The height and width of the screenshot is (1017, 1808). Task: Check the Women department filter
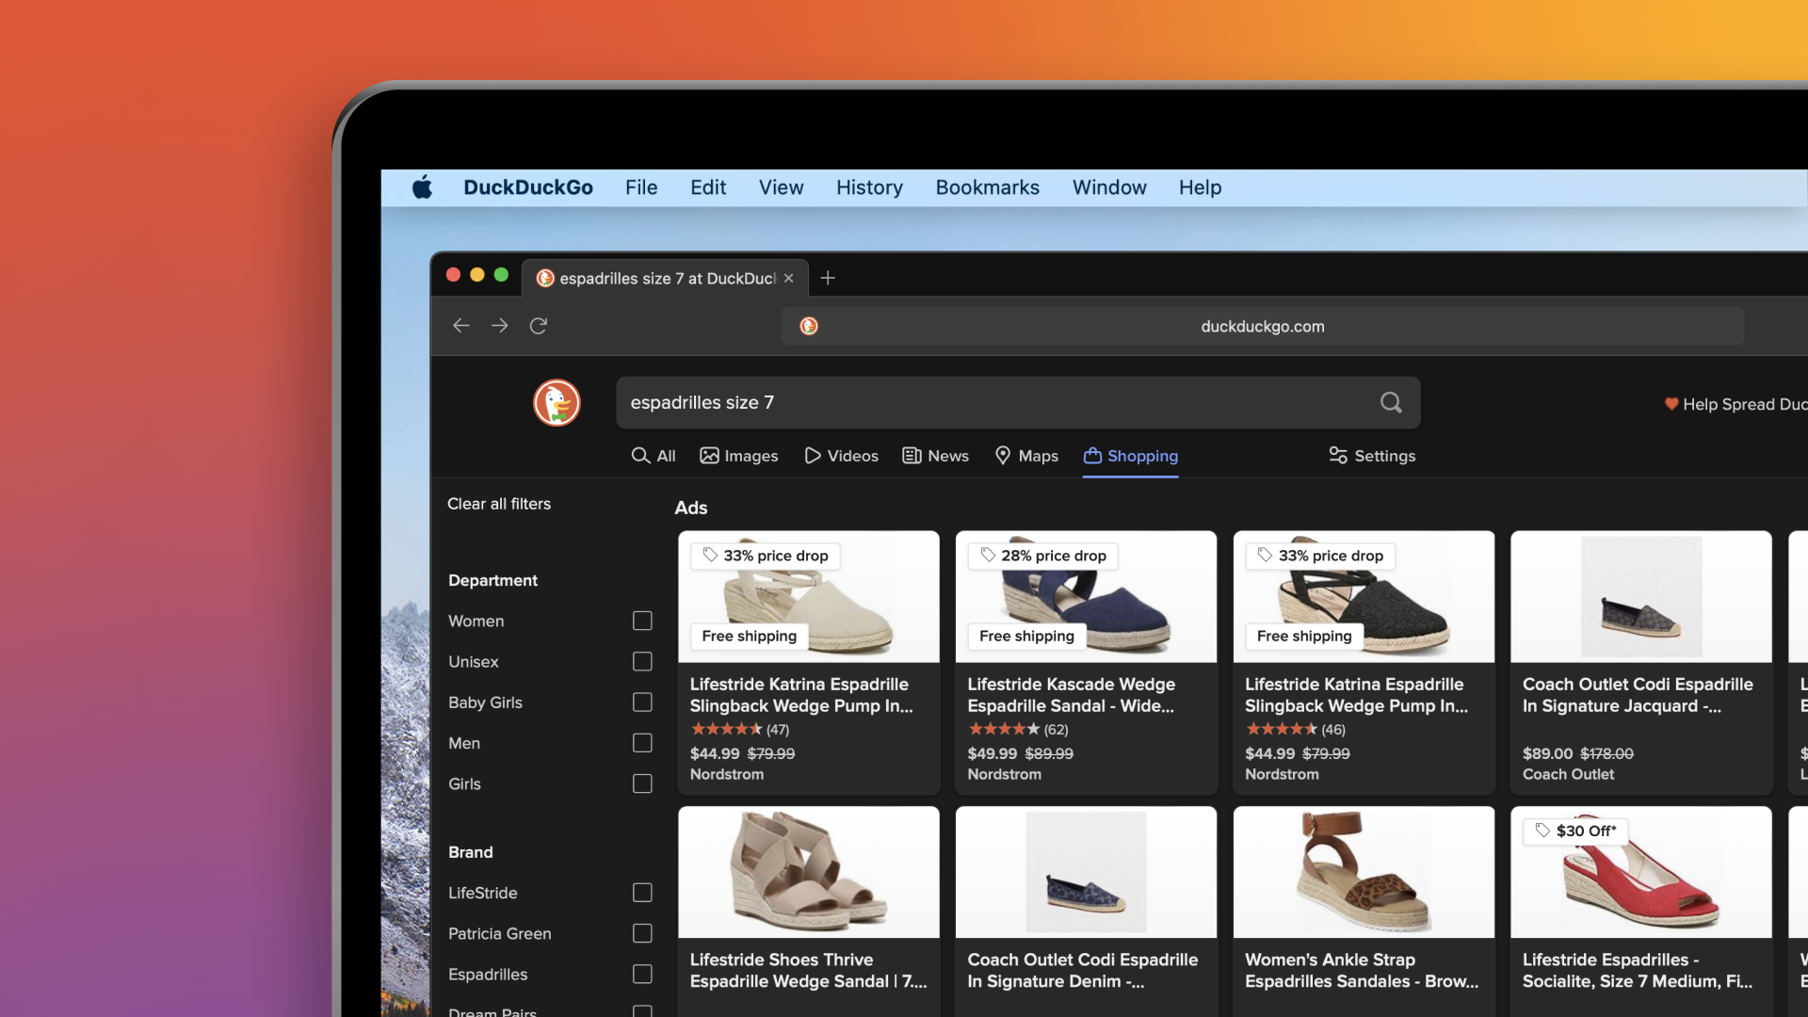[x=642, y=621]
